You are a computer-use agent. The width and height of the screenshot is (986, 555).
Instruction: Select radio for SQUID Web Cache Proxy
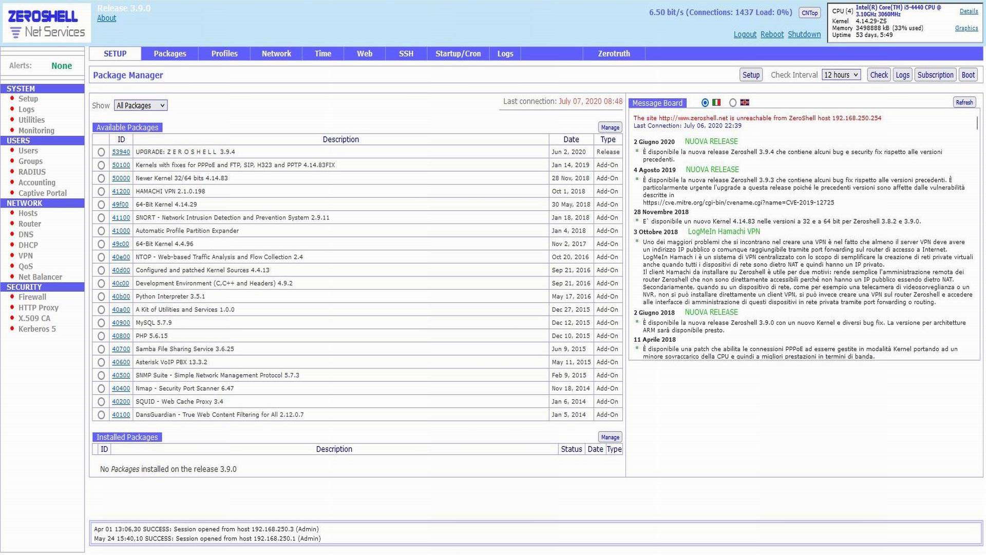(x=101, y=402)
